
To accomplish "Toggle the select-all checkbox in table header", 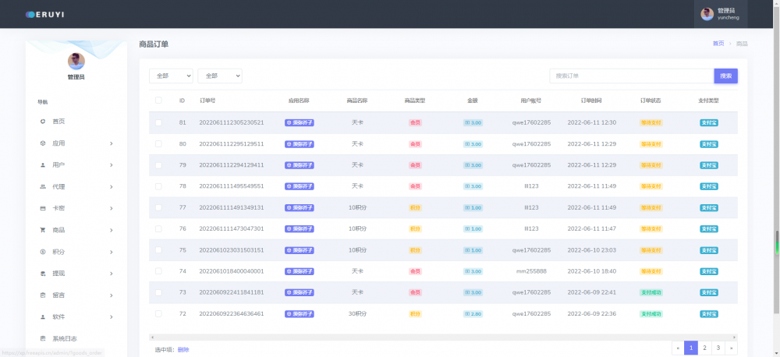I will pyautogui.click(x=158, y=101).
